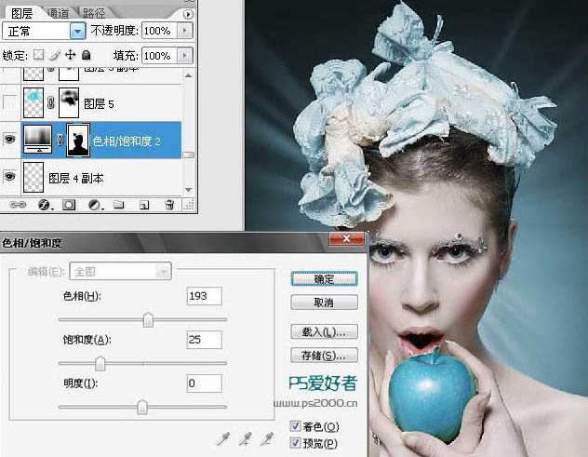Click the link layers icon at panel bottom
Image resolution: width=588 pixels, height=457 pixels.
17,204
